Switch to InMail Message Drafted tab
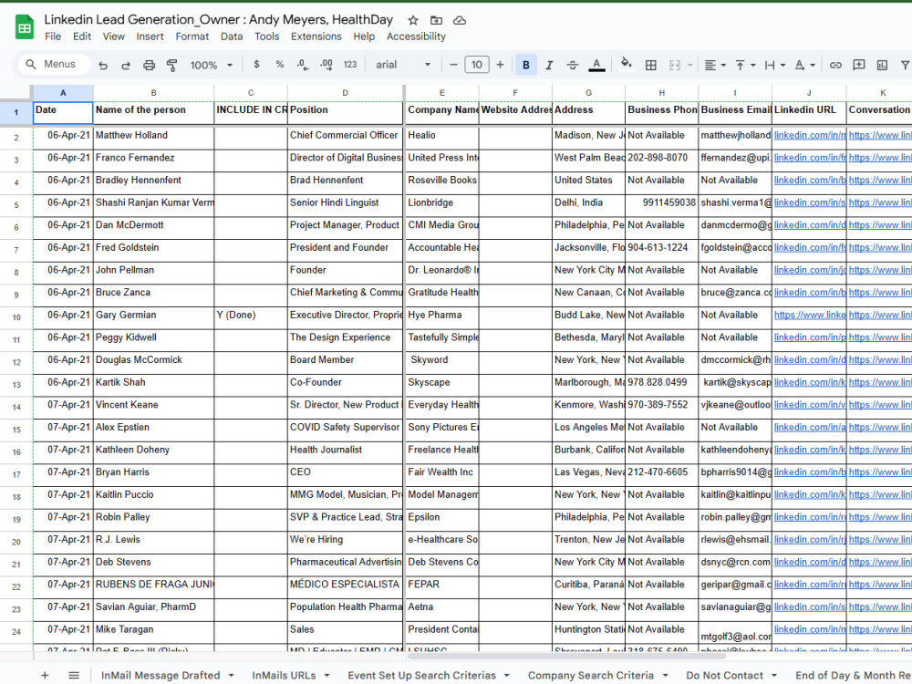This screenshot has height=684, width=912. tap(160, 675)
